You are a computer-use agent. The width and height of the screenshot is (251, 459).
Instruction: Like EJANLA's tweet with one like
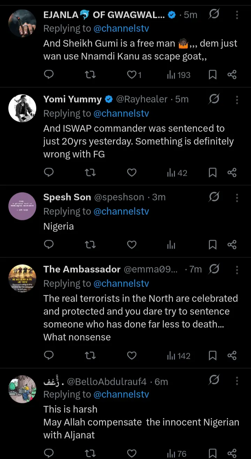click(x=132, y=75)
